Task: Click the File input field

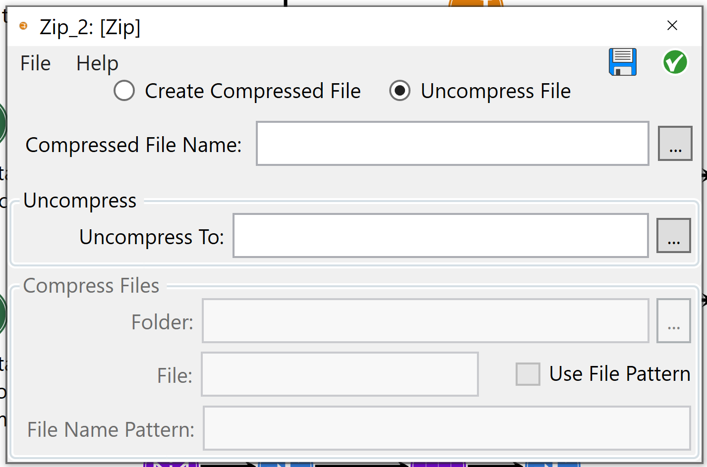Action: pos(340,374)
